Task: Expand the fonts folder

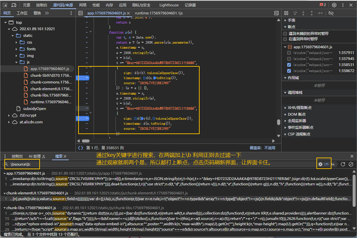Action: tap(16, 49)
